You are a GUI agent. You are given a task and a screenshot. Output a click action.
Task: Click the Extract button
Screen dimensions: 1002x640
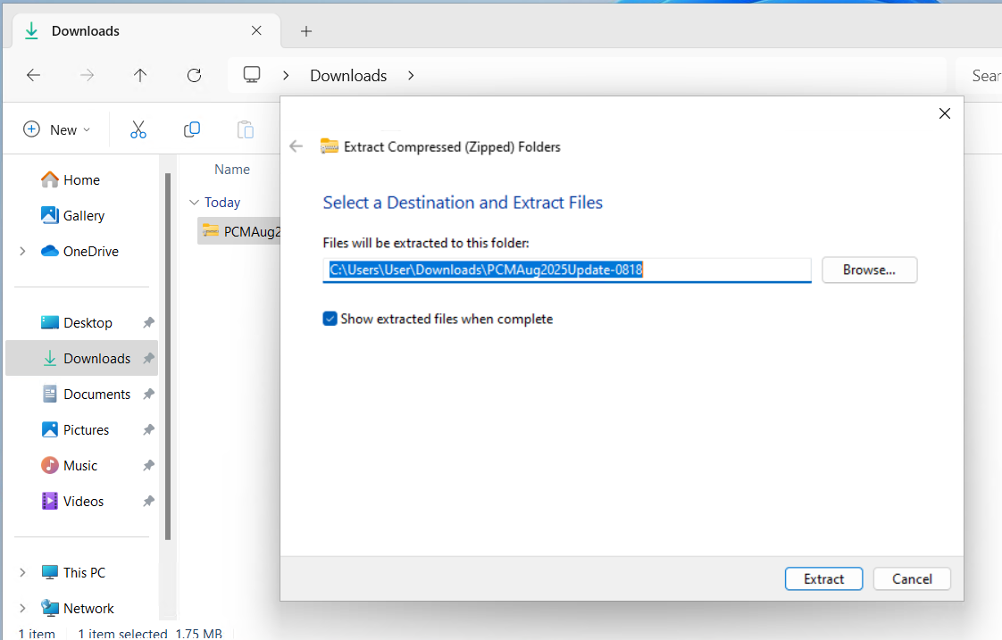tap(823, 579)
